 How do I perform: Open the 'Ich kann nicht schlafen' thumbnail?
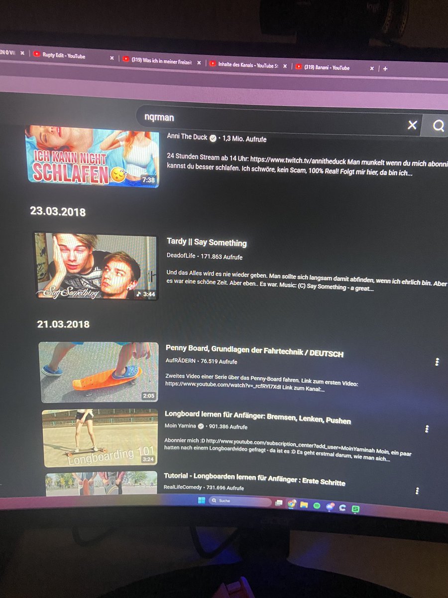pyautogui.click(x=92, y=157)
